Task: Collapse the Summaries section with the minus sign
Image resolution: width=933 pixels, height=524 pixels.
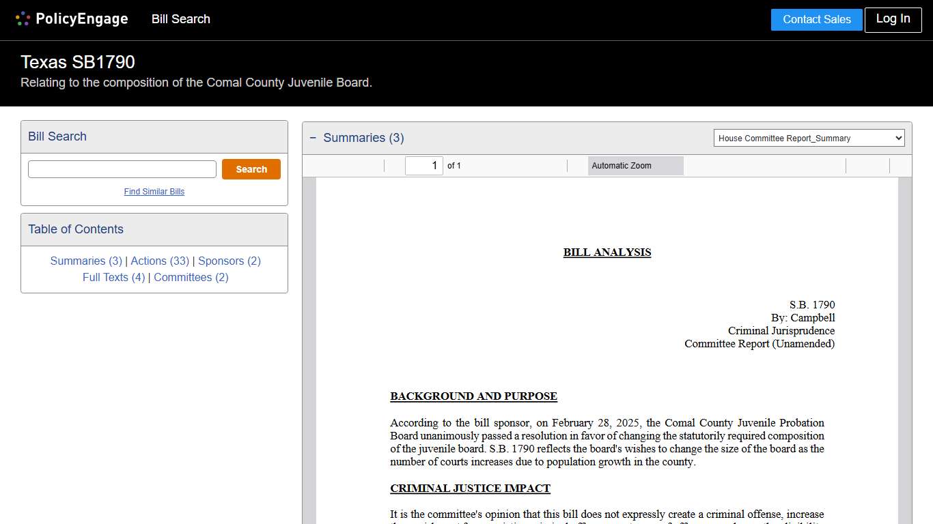Action: [x=313, y=138]
